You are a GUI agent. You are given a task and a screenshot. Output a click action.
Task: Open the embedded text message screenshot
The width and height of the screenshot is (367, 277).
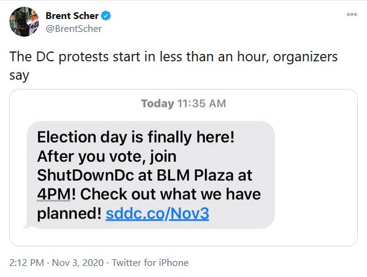point(183,167)
